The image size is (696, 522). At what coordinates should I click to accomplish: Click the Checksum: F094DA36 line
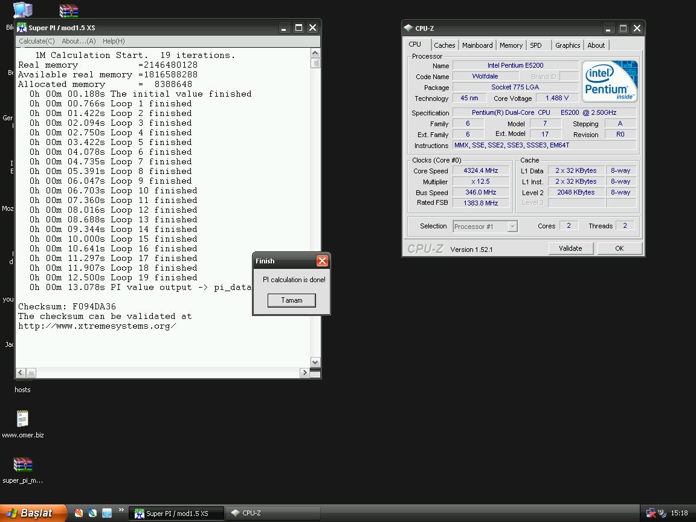(x=67, y=307)
